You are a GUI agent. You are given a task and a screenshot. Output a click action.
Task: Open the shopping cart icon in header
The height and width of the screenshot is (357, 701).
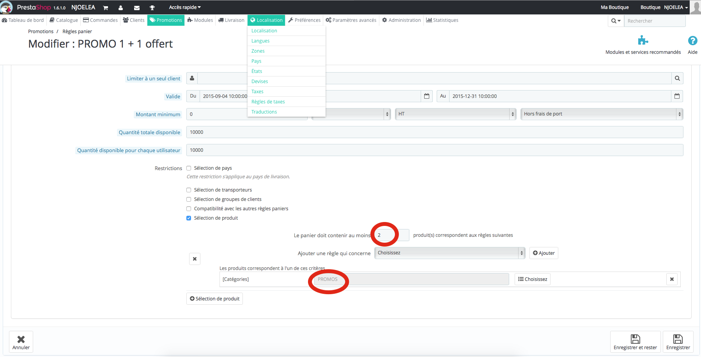[105, 8]
